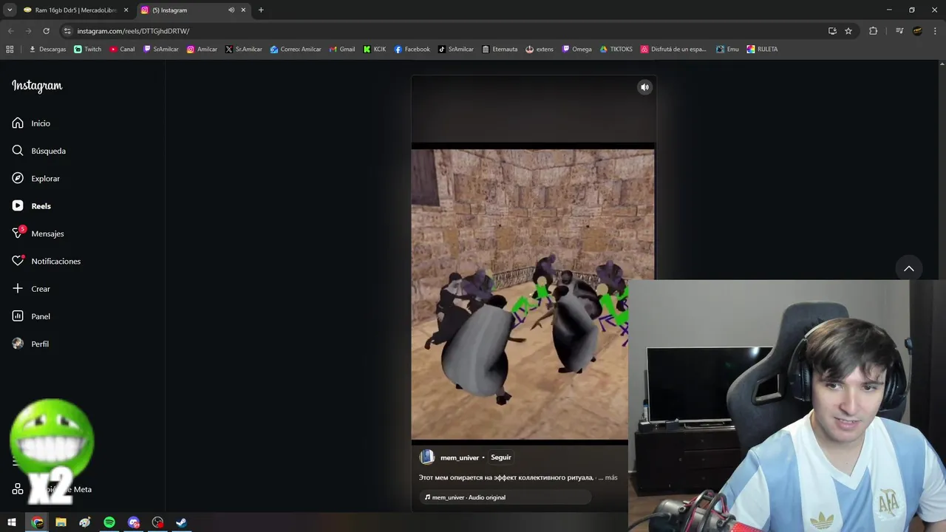Screen dimensions: 946x532
Task: Open the Omega bookmark
Action: 577,50
